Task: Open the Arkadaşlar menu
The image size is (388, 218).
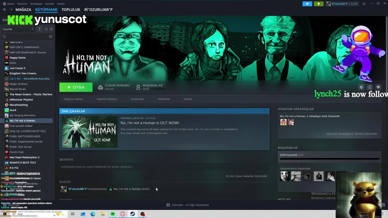Action: [36, 4]
